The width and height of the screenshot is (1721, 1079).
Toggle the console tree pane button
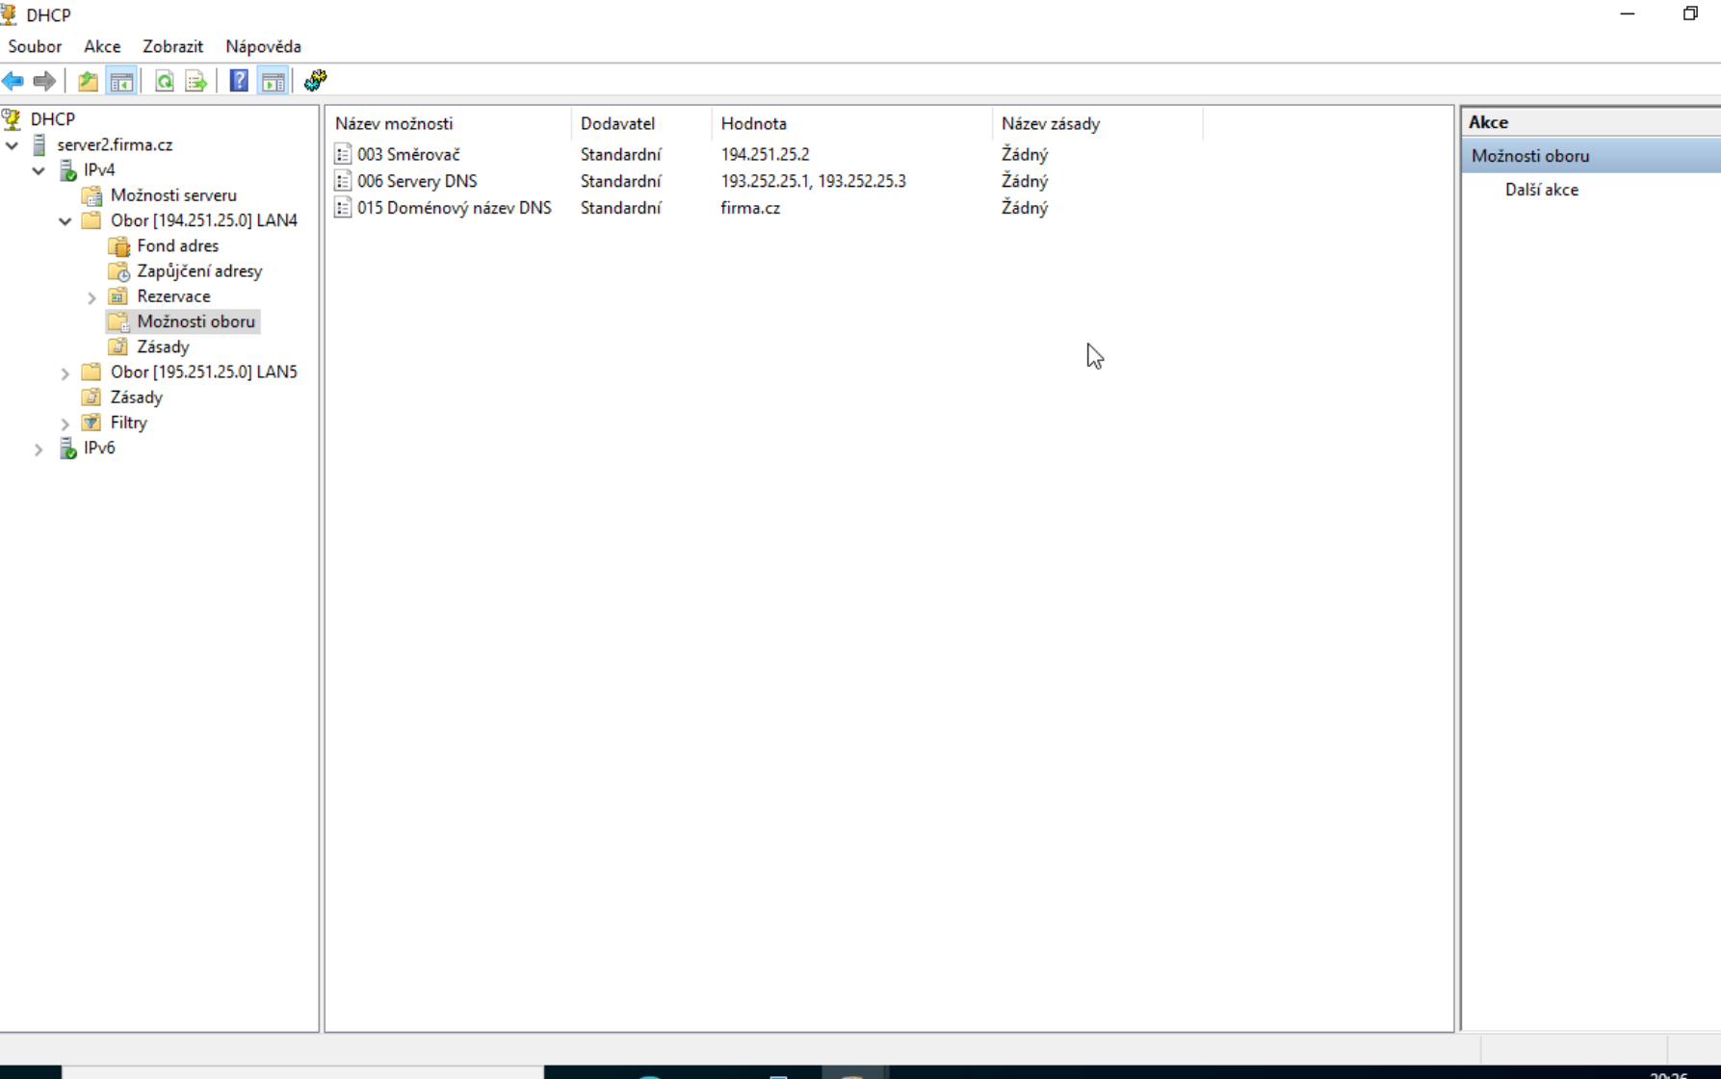click(121, 81)
